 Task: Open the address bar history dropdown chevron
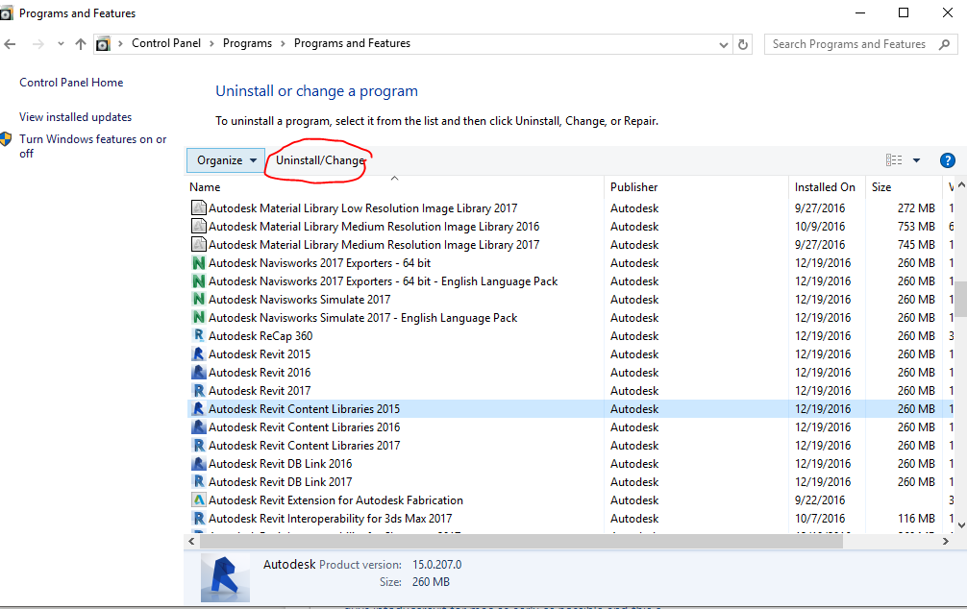pyautogui.click(x=725, y=43)
